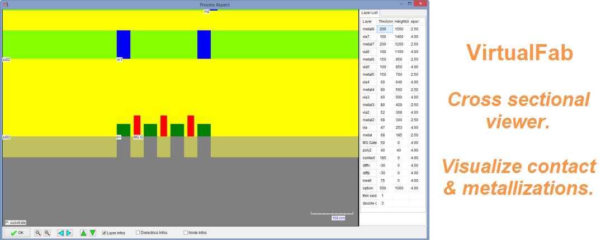615x240 pixels.
Task: Click the Thick(nm) column header
Action: click(385, 22)
